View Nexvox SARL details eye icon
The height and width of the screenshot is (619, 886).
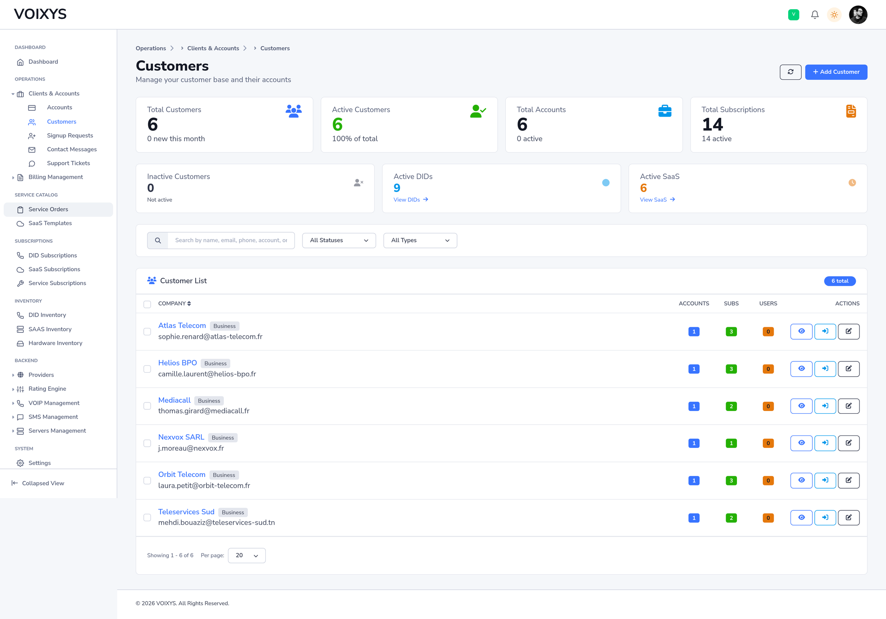pos(801,443)
